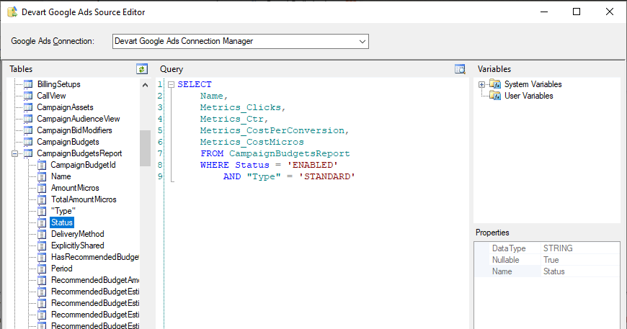This screenshot has width=627, height=329.
Task: Select the CampaignAudienceView table
Action: click(79, 119)
